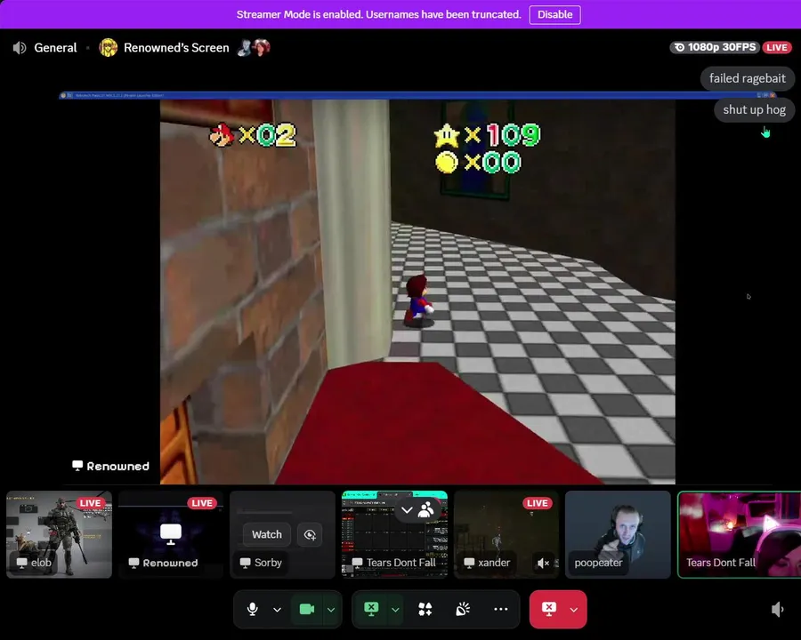801x640 pixels.
Task: Open xander's live stream thumbnail
Action: 506,534
